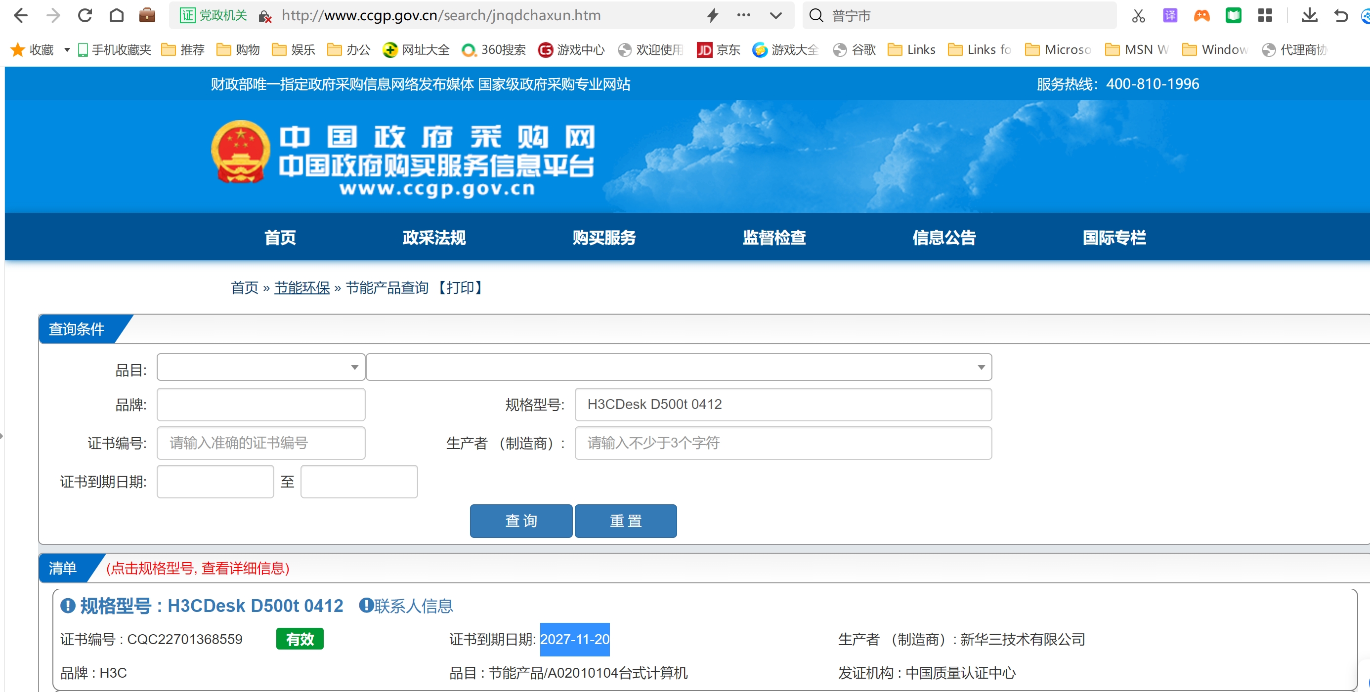1370x692 pixels.
Task: Open the scissors screenshot tool icon
Action: point(1138,16)
